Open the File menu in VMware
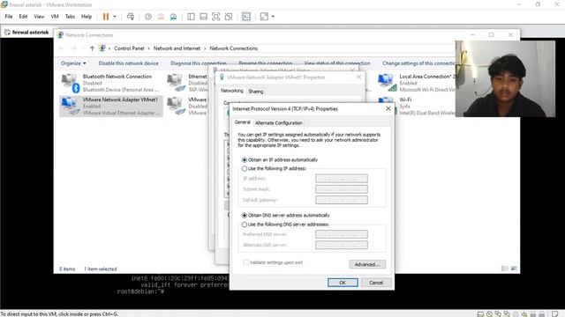This screenshot has height=317, width=565. coord(9,17)
